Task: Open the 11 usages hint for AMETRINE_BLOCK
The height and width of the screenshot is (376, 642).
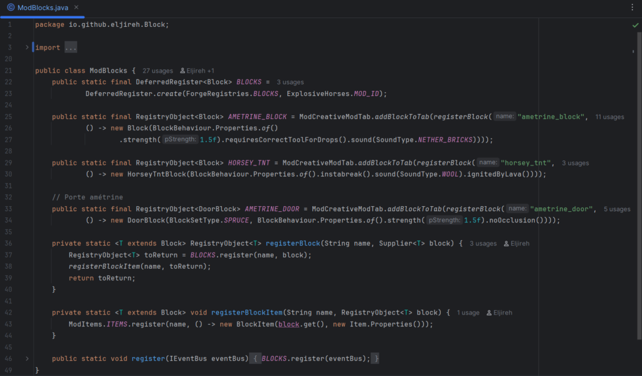Action: click(x=609, y=117)
